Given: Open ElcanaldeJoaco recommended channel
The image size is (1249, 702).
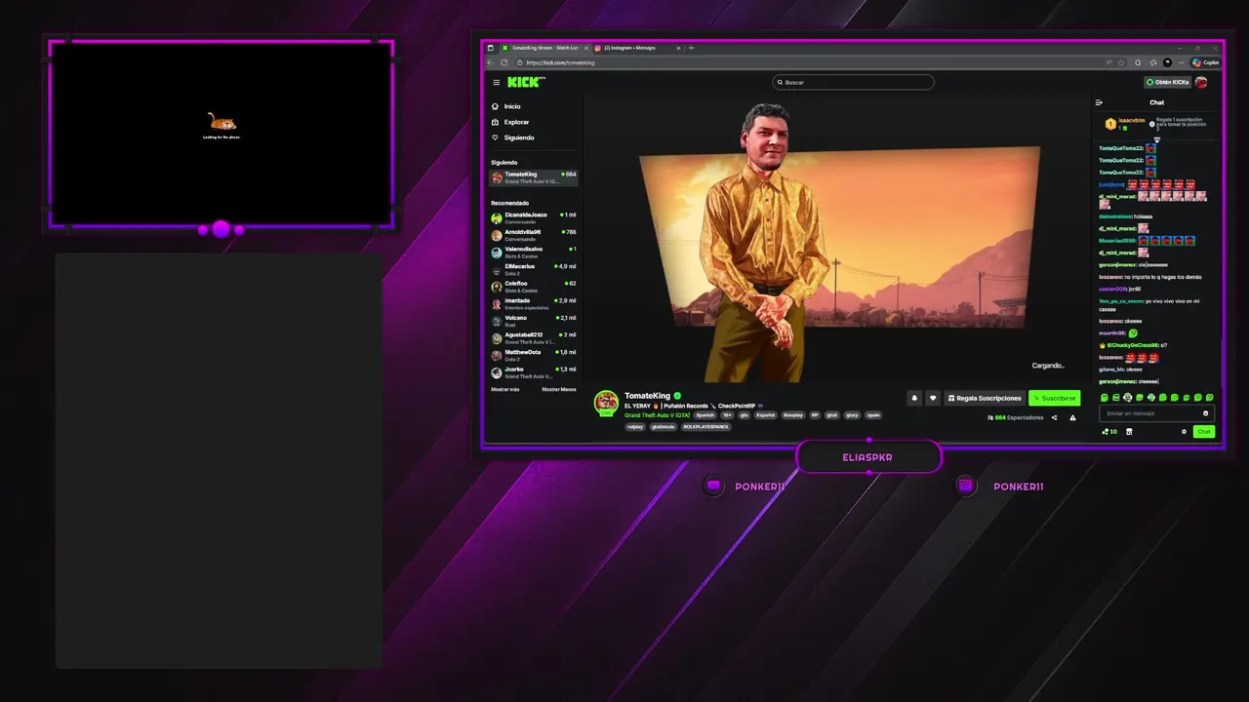Looking at the screenshot, I should point(534,217).
